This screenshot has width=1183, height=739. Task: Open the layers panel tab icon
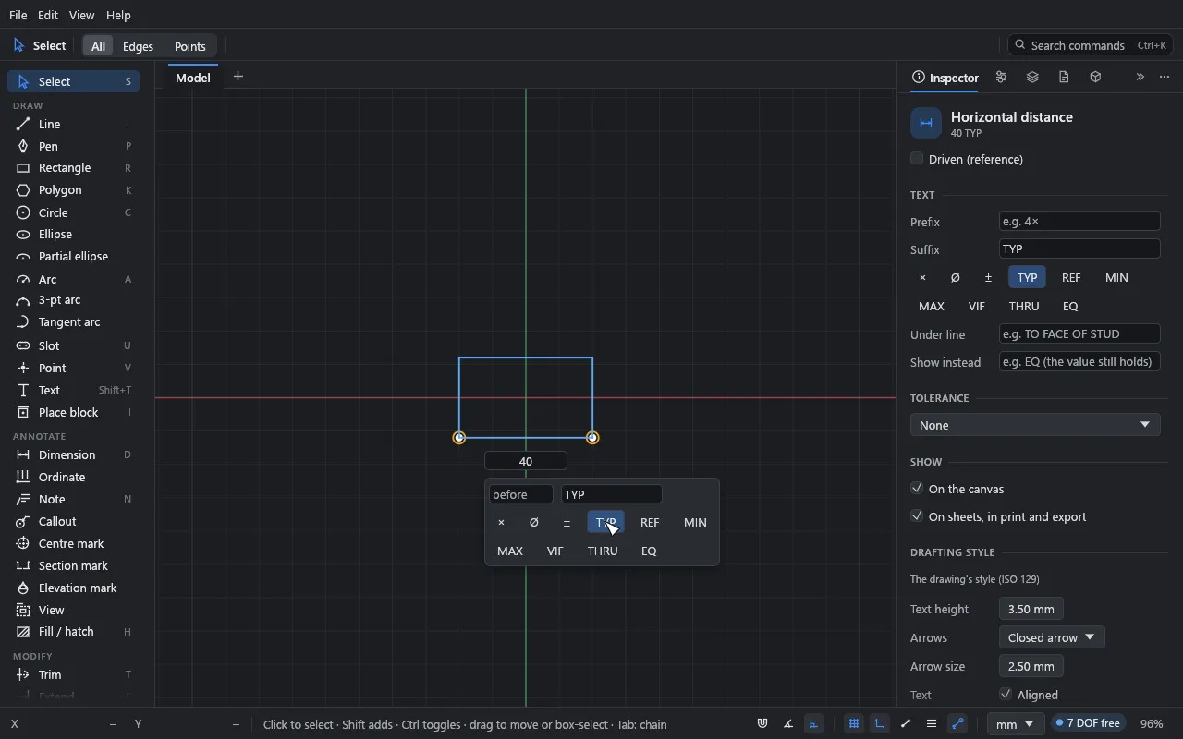point(1033,78)
